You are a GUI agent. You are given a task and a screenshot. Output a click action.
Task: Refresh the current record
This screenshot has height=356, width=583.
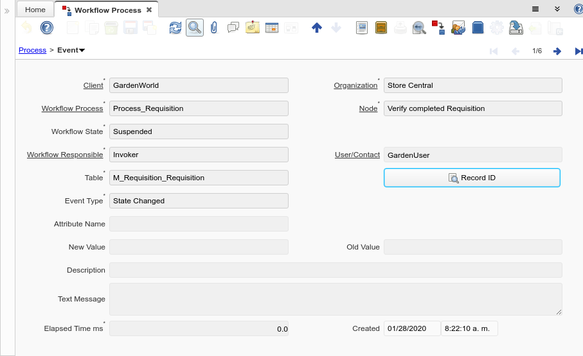click(x=175, y=28)
